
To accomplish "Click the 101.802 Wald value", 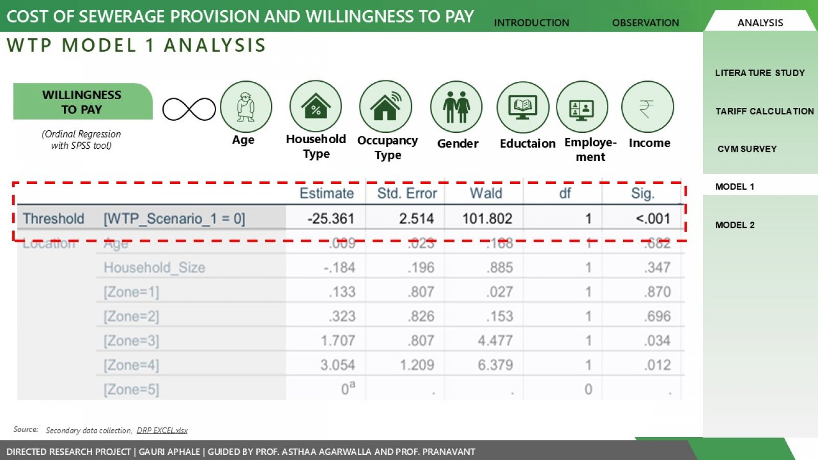I will tap(487, 219).
